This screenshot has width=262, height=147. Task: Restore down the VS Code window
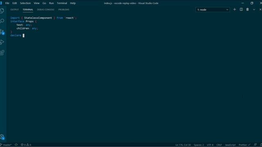click(x=252, y=3)
